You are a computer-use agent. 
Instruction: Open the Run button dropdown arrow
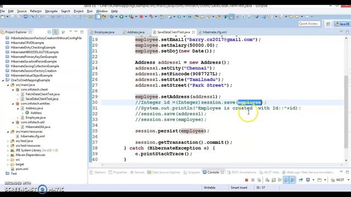(x=126, y=17)
